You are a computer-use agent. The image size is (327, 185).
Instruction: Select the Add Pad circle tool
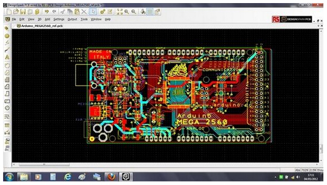7,36
